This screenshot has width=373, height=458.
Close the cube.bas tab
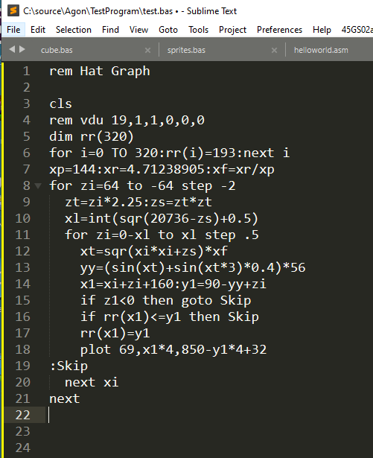(148, 50)
